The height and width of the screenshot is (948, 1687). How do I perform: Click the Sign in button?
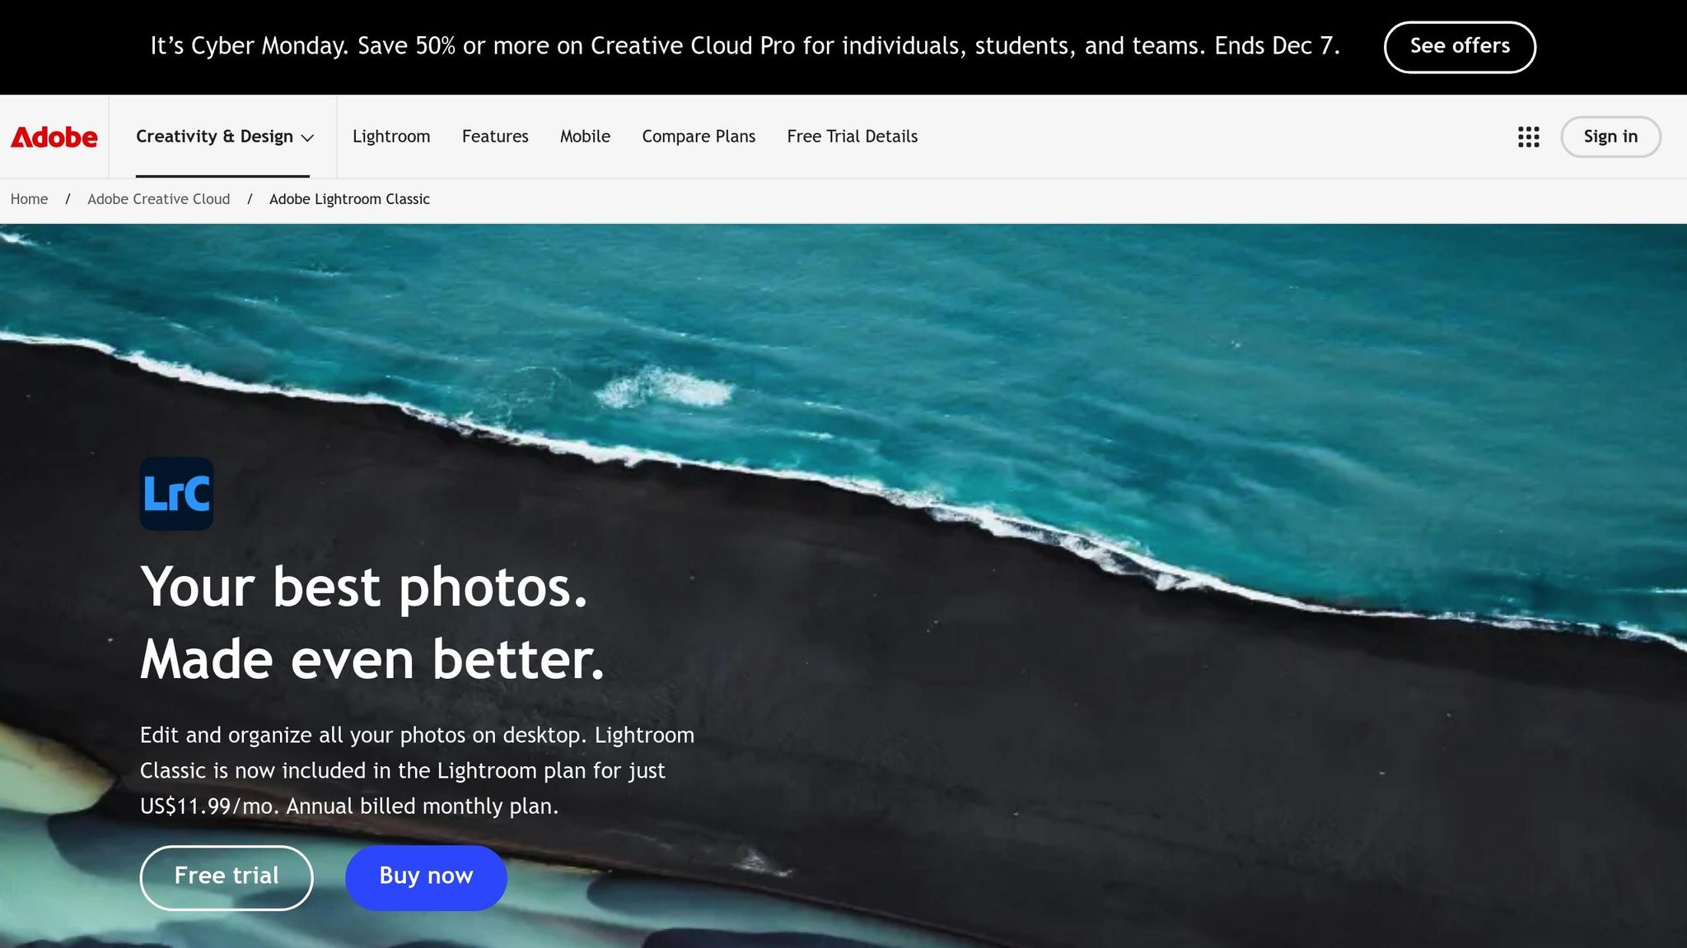pos(1610,137)
